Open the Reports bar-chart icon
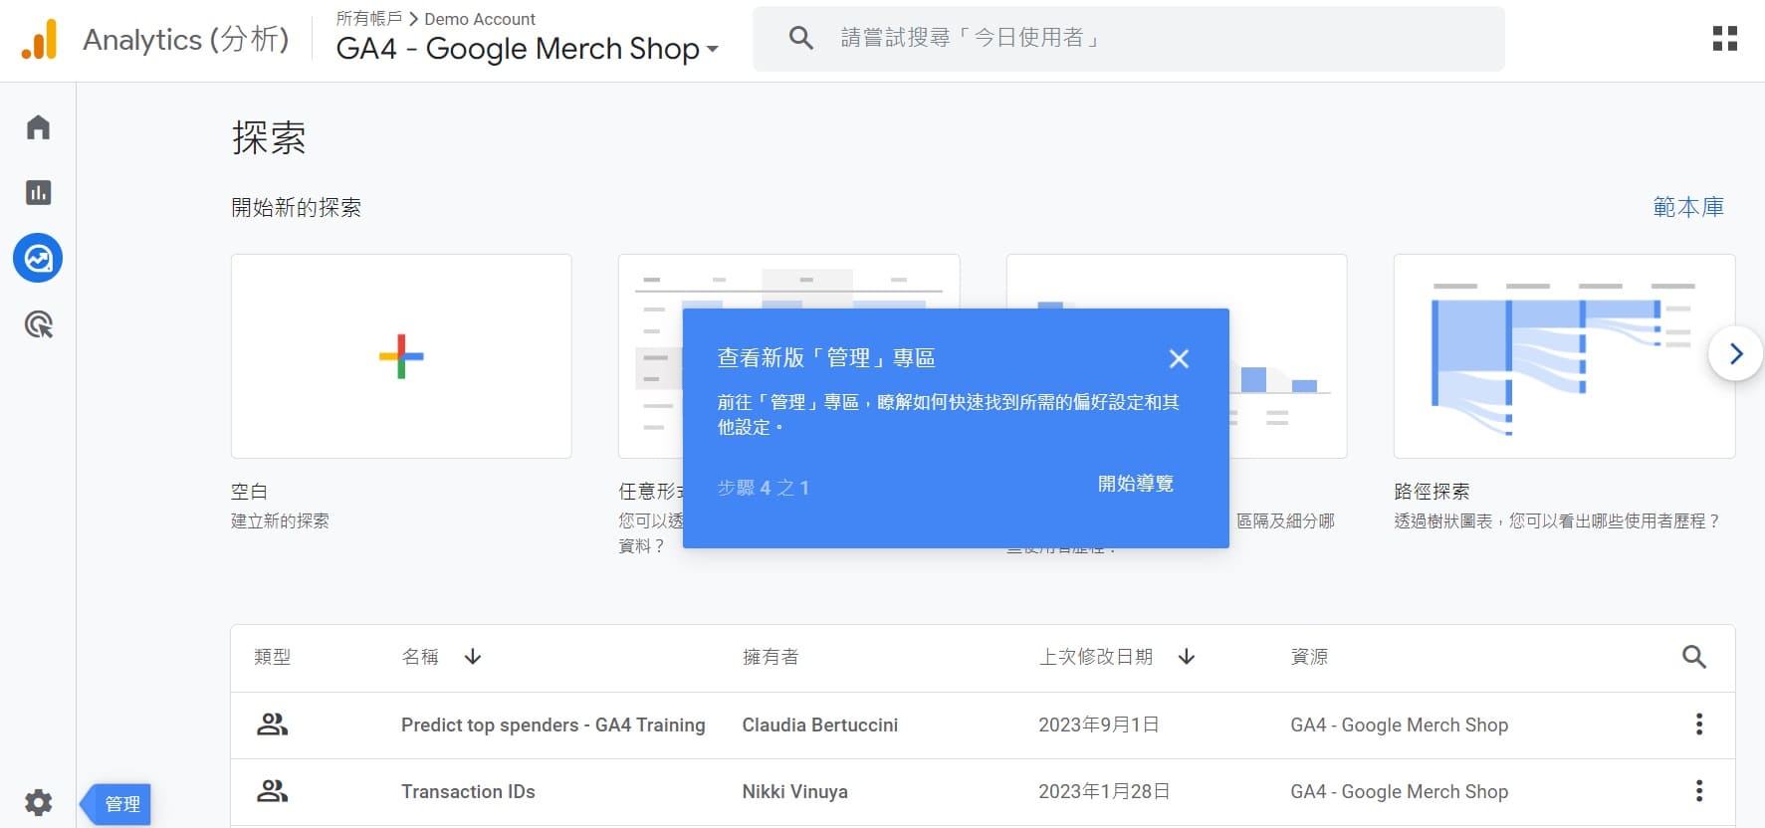Screen dimensions: 1765x828 [38, 192]
